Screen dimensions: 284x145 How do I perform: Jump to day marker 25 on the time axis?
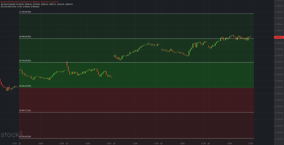point(161,144)
